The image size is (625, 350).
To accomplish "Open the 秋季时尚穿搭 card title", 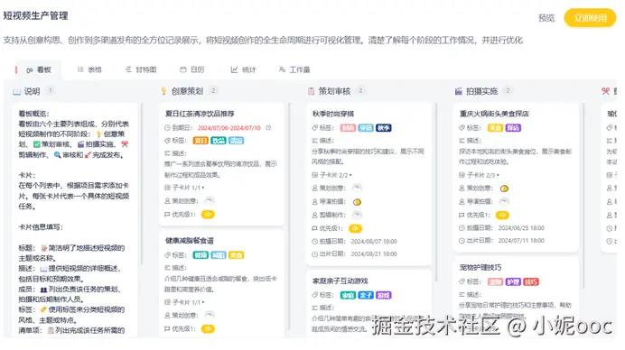I will pyautogui.click(x=333, y=114).
